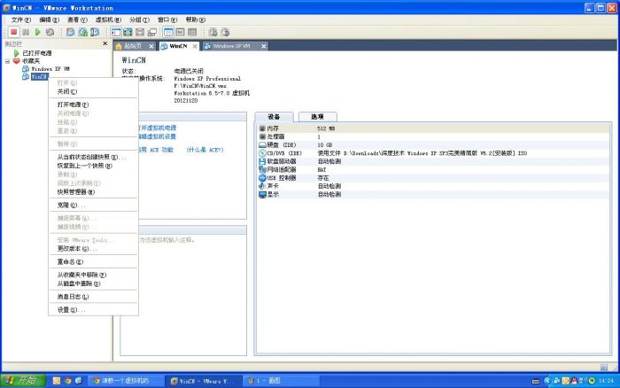620x388 pixels.
Task: Choose Settings (设置) in context menu
Action: [93, 310]
